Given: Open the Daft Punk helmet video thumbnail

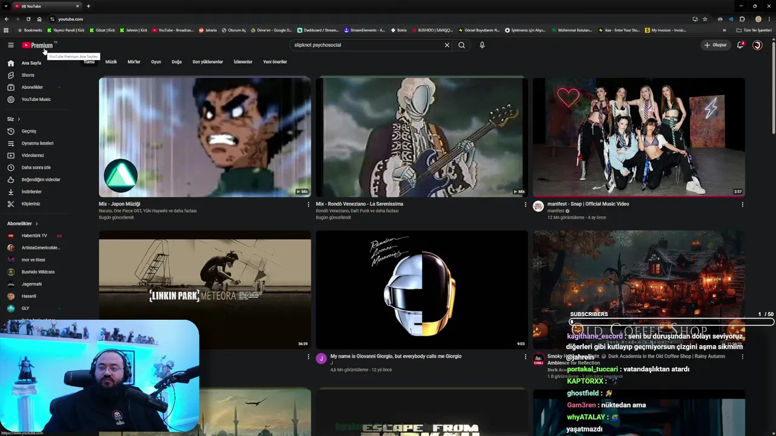Looking at the screenshot, I should pyautogui.click(x=422, y=289).
